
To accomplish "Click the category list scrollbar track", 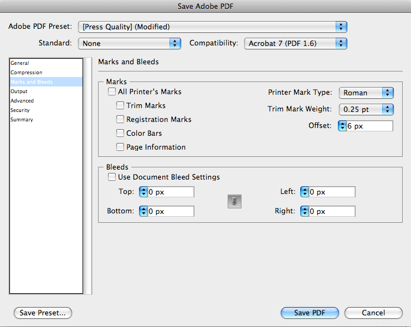I will (88, 176).
